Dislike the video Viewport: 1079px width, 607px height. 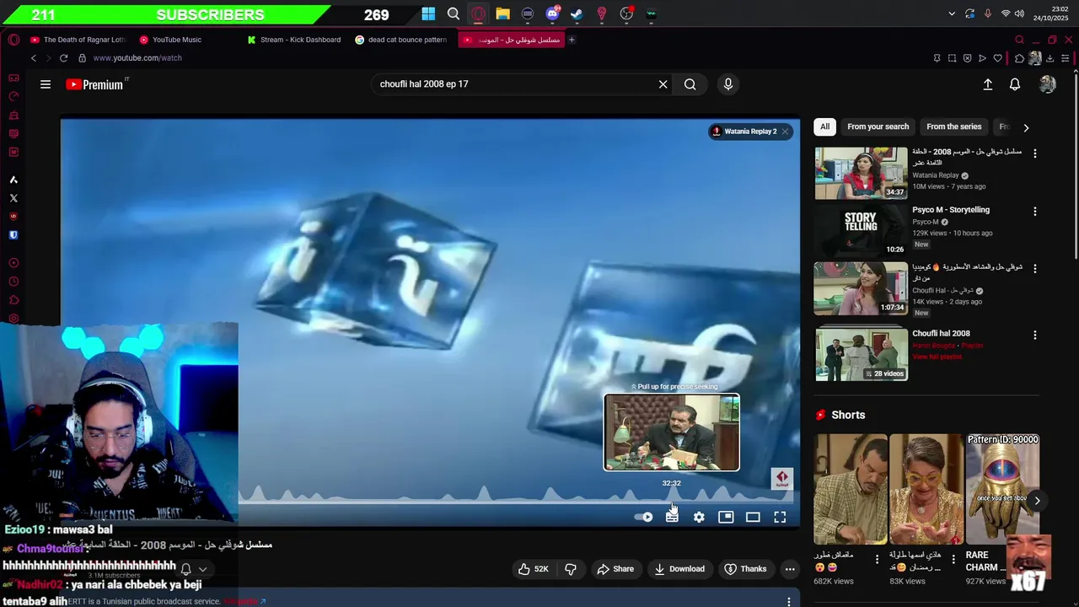570,569
